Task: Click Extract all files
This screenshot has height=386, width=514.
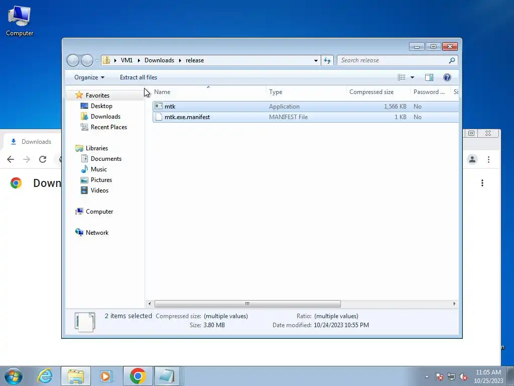Action: [x=139, y=77]
